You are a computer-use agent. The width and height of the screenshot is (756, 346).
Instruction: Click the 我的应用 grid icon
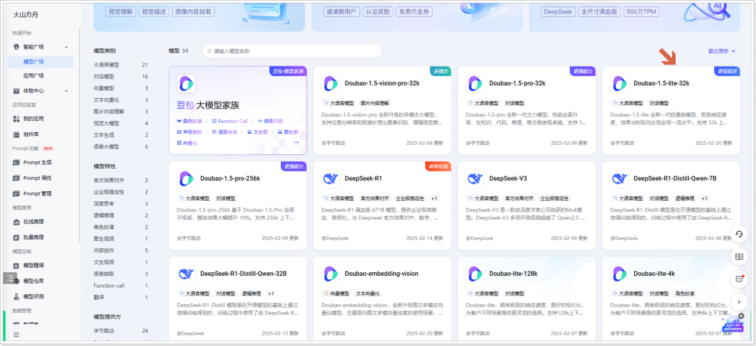pos(16,119)
